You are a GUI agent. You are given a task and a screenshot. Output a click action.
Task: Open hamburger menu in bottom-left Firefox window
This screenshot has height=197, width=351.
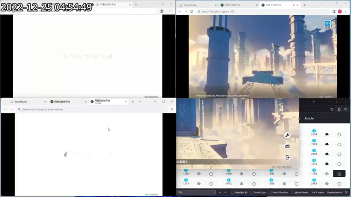point(172,109)
